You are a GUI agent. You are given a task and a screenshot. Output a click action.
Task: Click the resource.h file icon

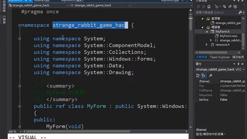point(212,45)
